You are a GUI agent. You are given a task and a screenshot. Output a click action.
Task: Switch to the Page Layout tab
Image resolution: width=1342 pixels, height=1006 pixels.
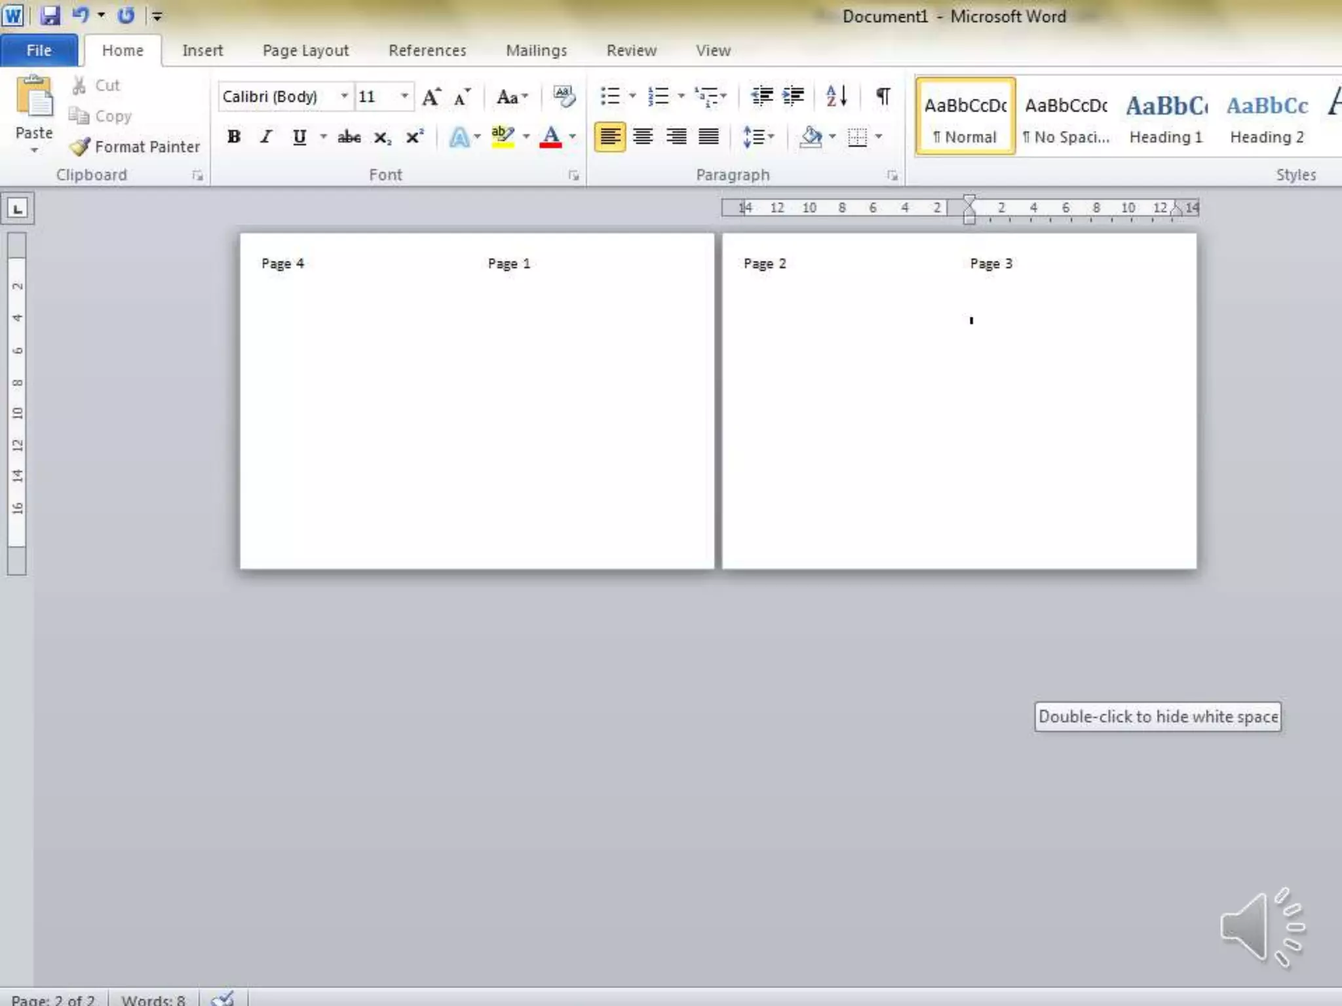[305, 50]
